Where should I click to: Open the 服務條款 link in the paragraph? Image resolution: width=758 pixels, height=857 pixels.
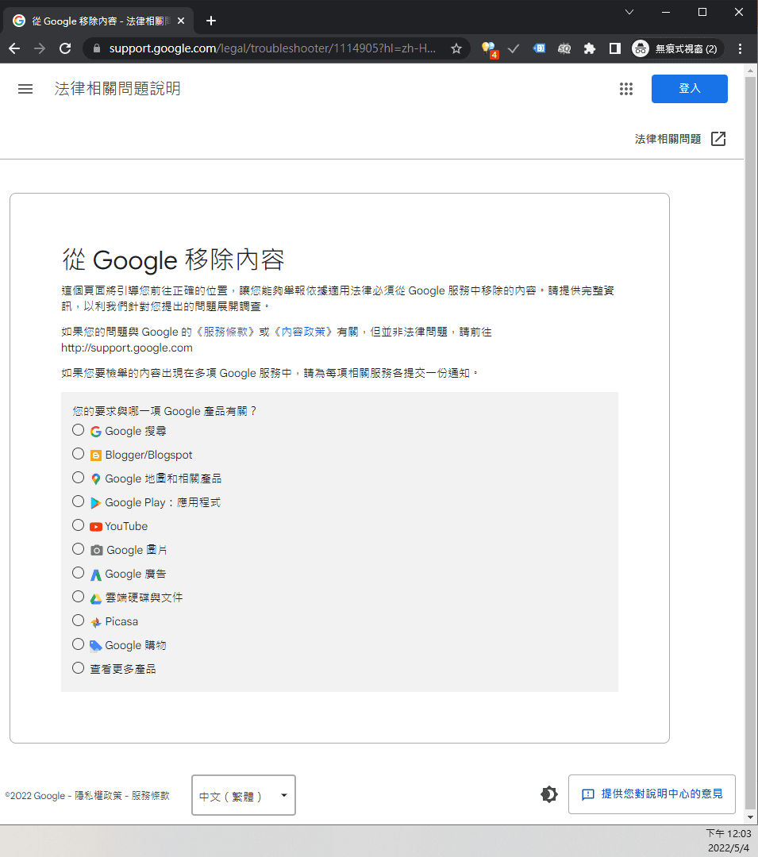(225, 332)
